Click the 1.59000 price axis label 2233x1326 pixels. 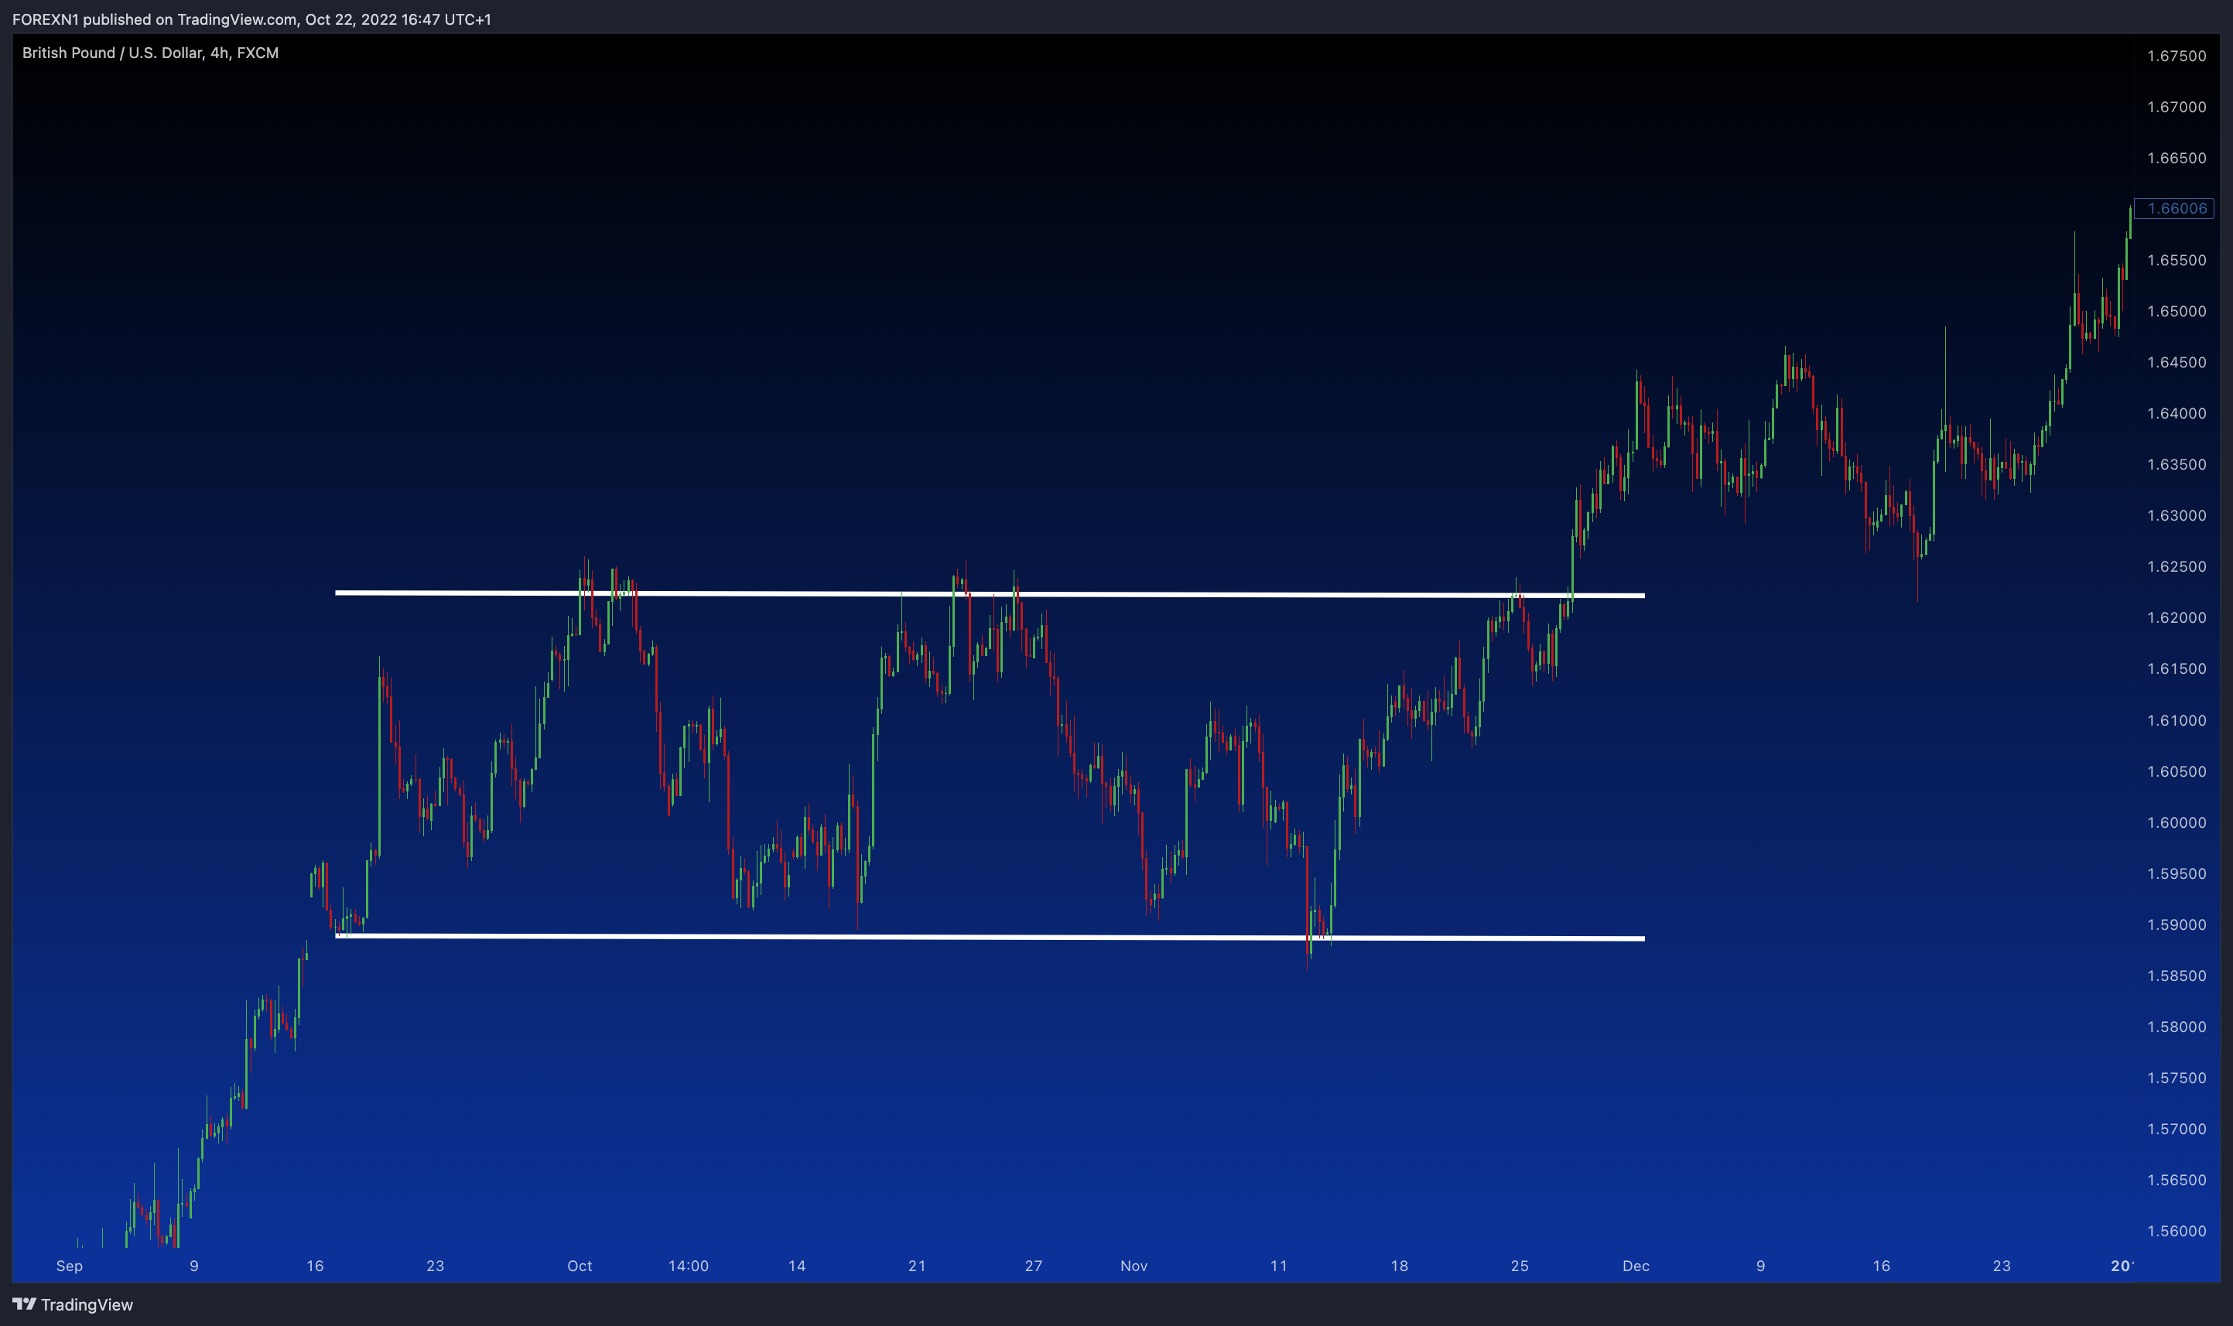(2176, 924)
